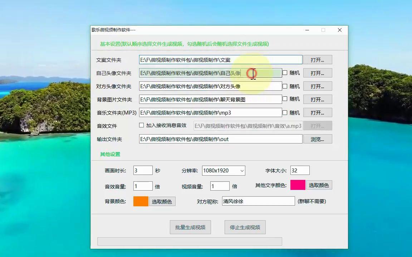Click the 视频音量 multiplier field
This screenshot has height=257, width=412.
[x=220, y=186]
